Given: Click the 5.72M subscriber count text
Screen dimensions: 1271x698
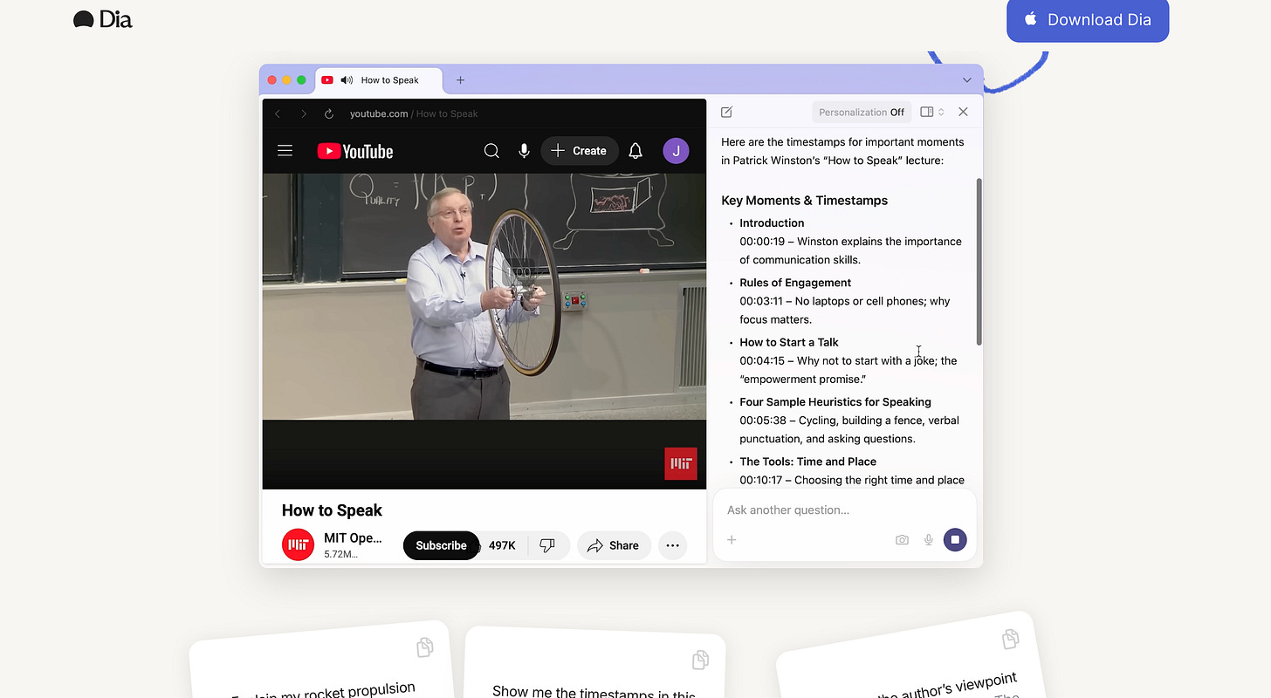Looking at the screenshot, I should [340, 554].
